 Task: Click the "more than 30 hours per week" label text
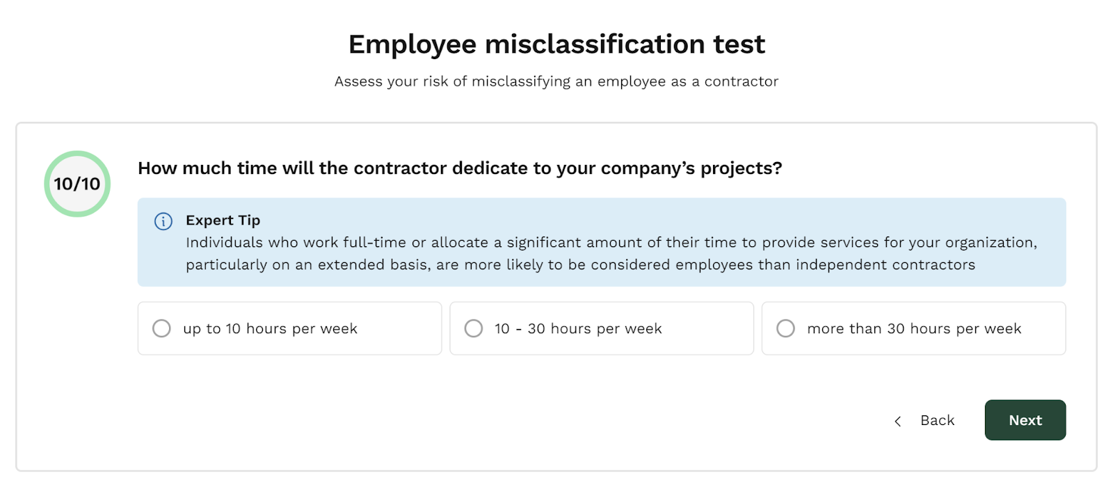pyautogui.click(x=914, y=328)
